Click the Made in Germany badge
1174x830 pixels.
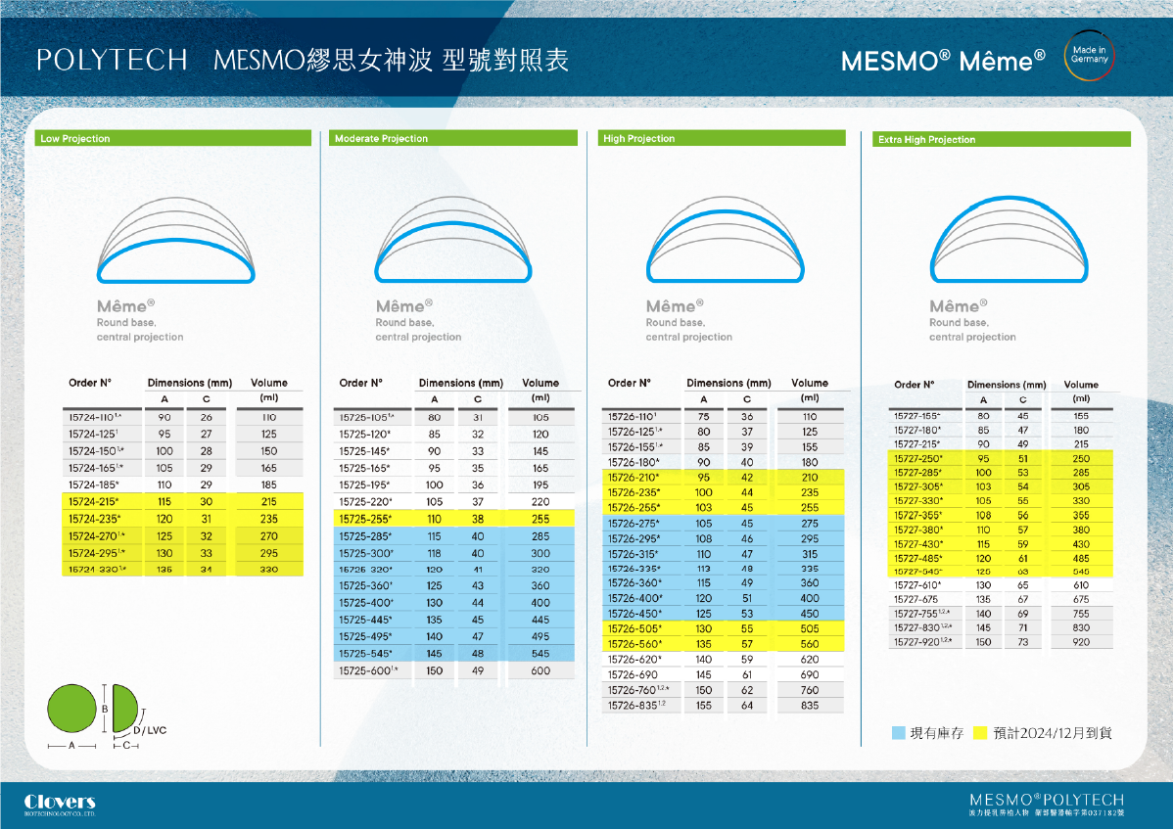pos(1090,56)
